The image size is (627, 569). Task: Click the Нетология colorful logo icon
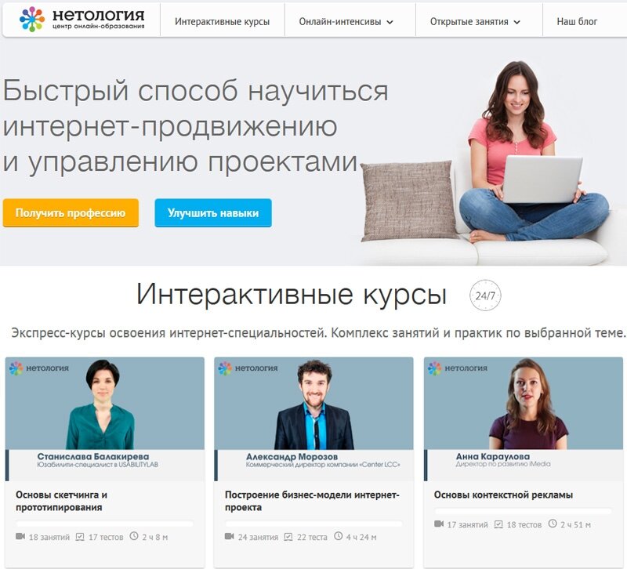pos(32,19)
